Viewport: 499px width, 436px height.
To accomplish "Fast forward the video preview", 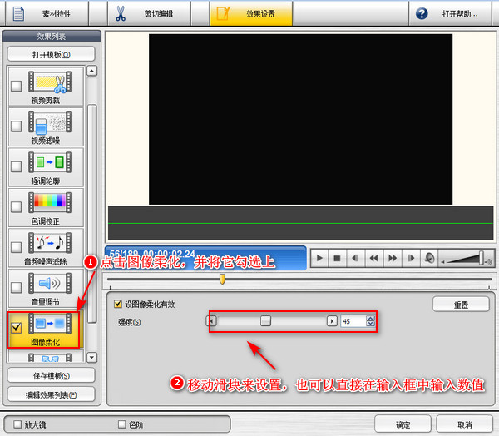I will pos(393,258).
